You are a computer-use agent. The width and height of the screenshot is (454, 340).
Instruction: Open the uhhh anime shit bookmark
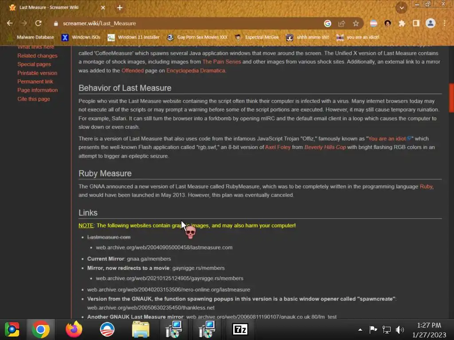pyautogui.click(x=308, y=37)
